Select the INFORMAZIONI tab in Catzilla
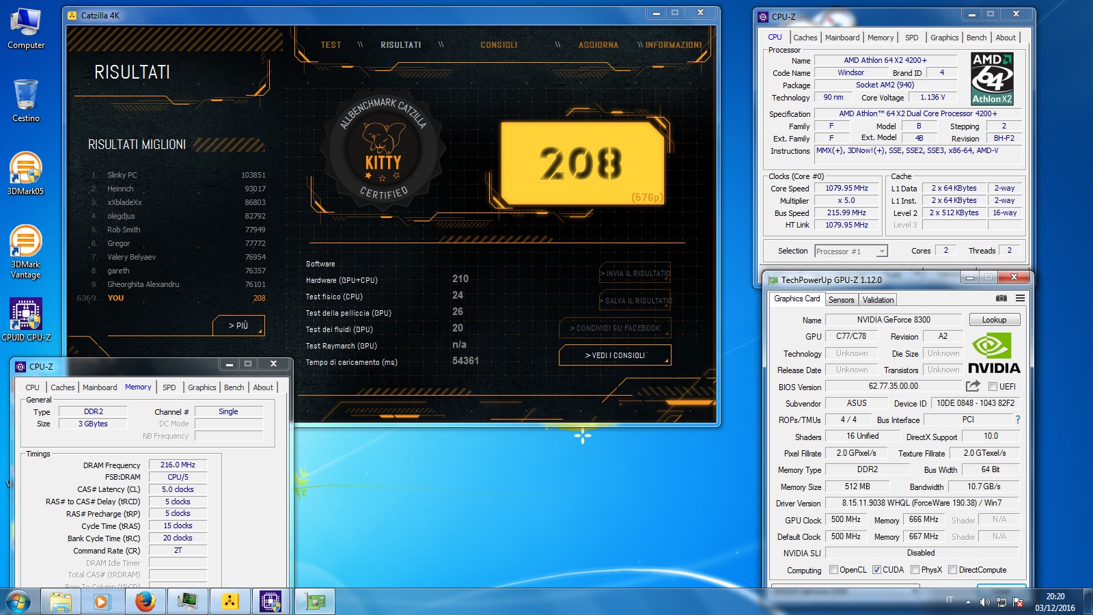Image resolution: width=1093 pixels, height=615 pixels. tap(674, 45)
